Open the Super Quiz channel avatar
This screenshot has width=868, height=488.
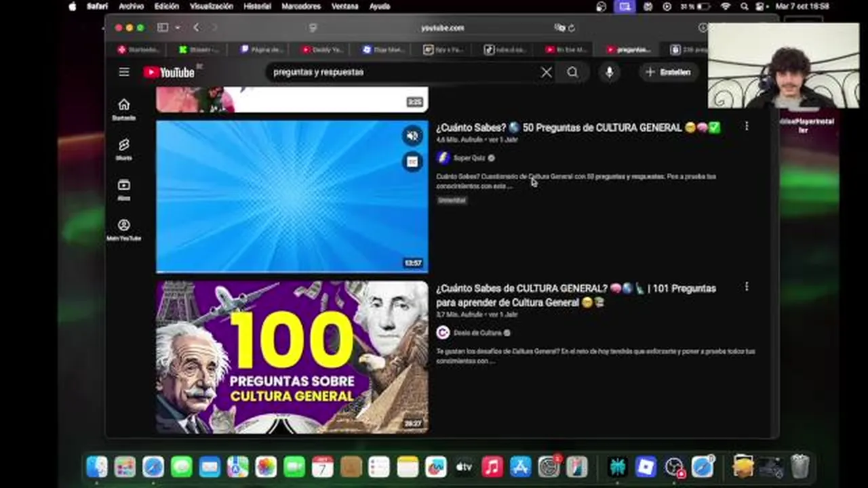tap(443, 158)
